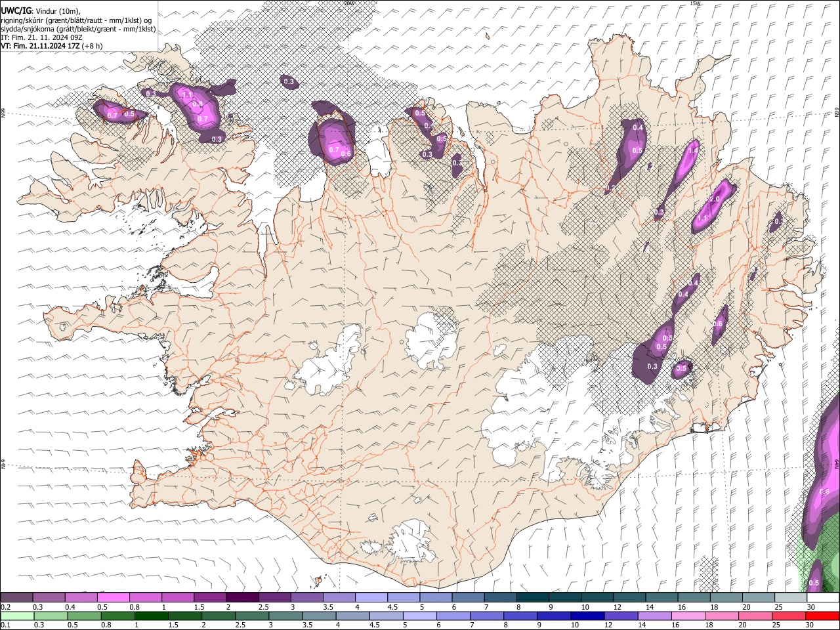Pick the pink 18 swatch, lower legend row
This screenshot has width=840, height=630.
tap(722, 616)
